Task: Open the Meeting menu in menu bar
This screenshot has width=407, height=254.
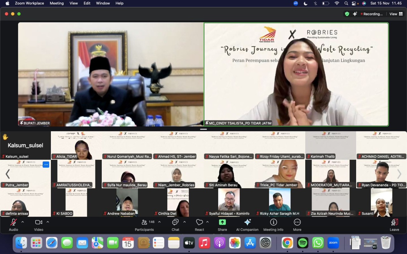Action: pos(57,3)
